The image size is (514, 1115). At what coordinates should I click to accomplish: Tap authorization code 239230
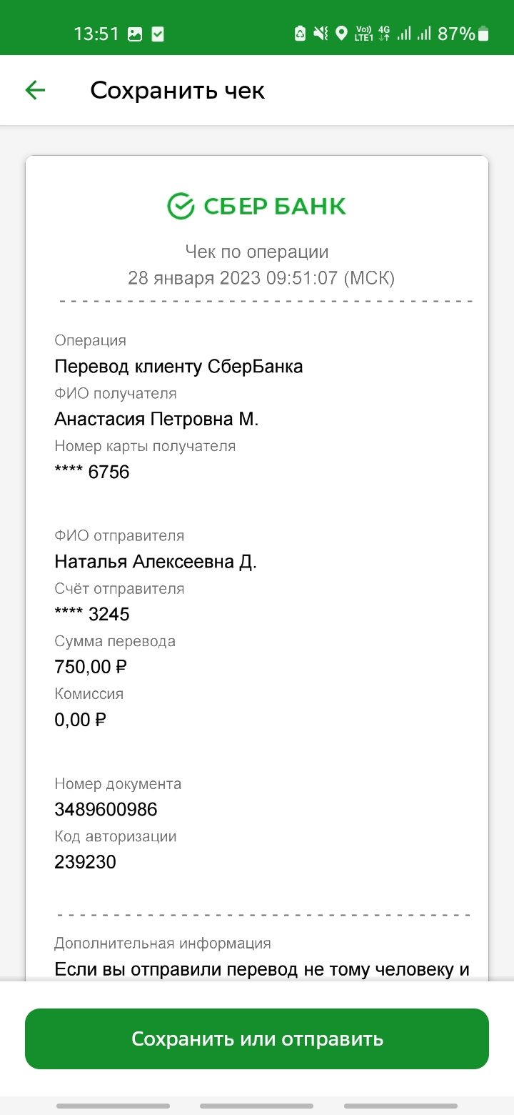[85, 862]
